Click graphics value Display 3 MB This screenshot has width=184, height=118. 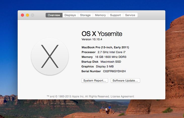(105, 67)
